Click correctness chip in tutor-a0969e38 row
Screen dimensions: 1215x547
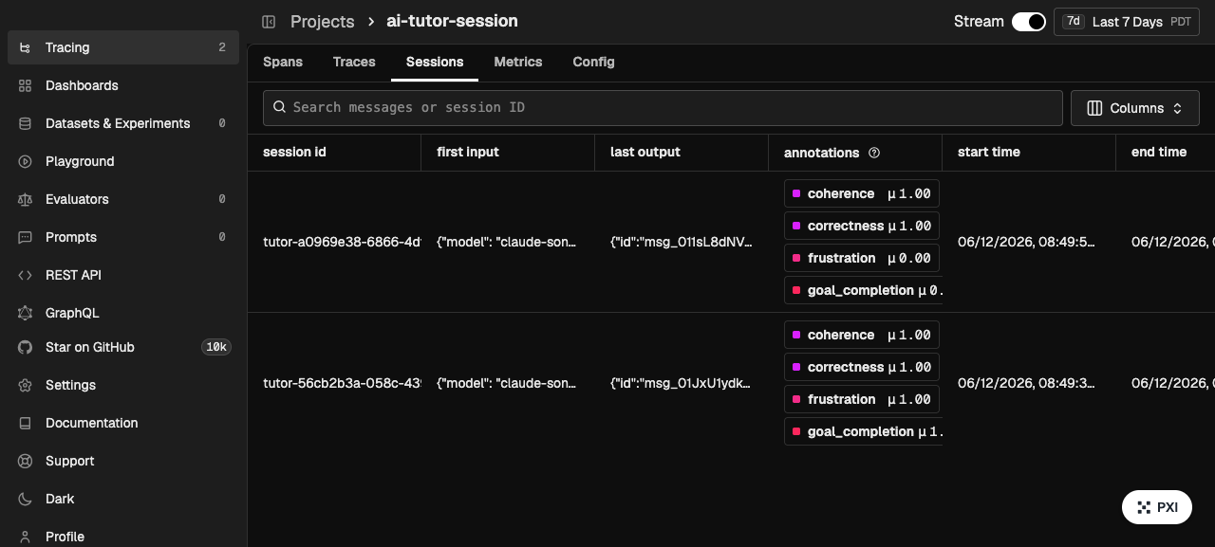(862, 226)
